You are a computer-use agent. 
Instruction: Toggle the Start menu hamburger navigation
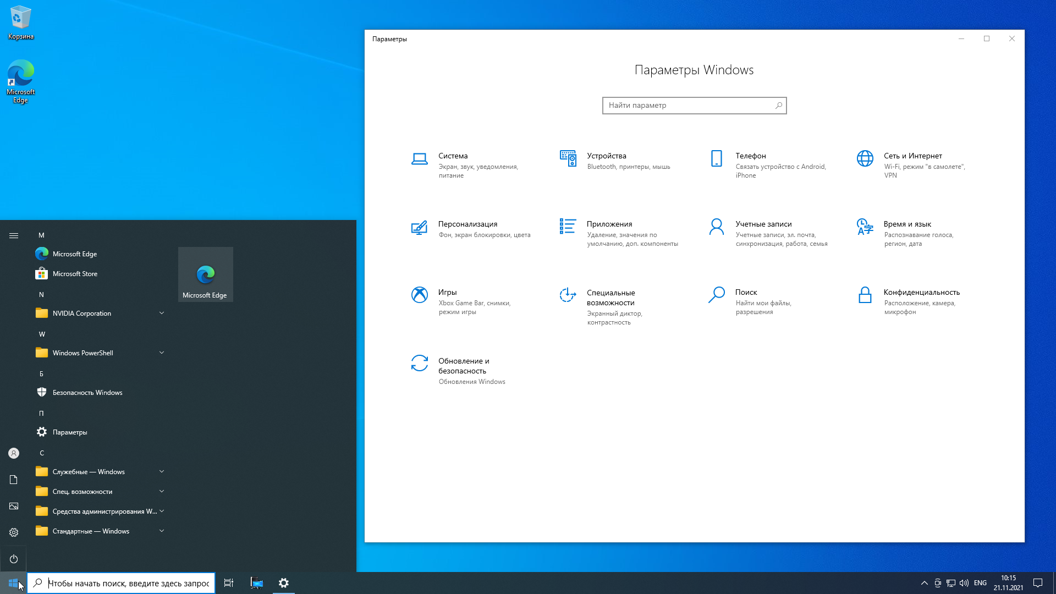coord(14,235)
